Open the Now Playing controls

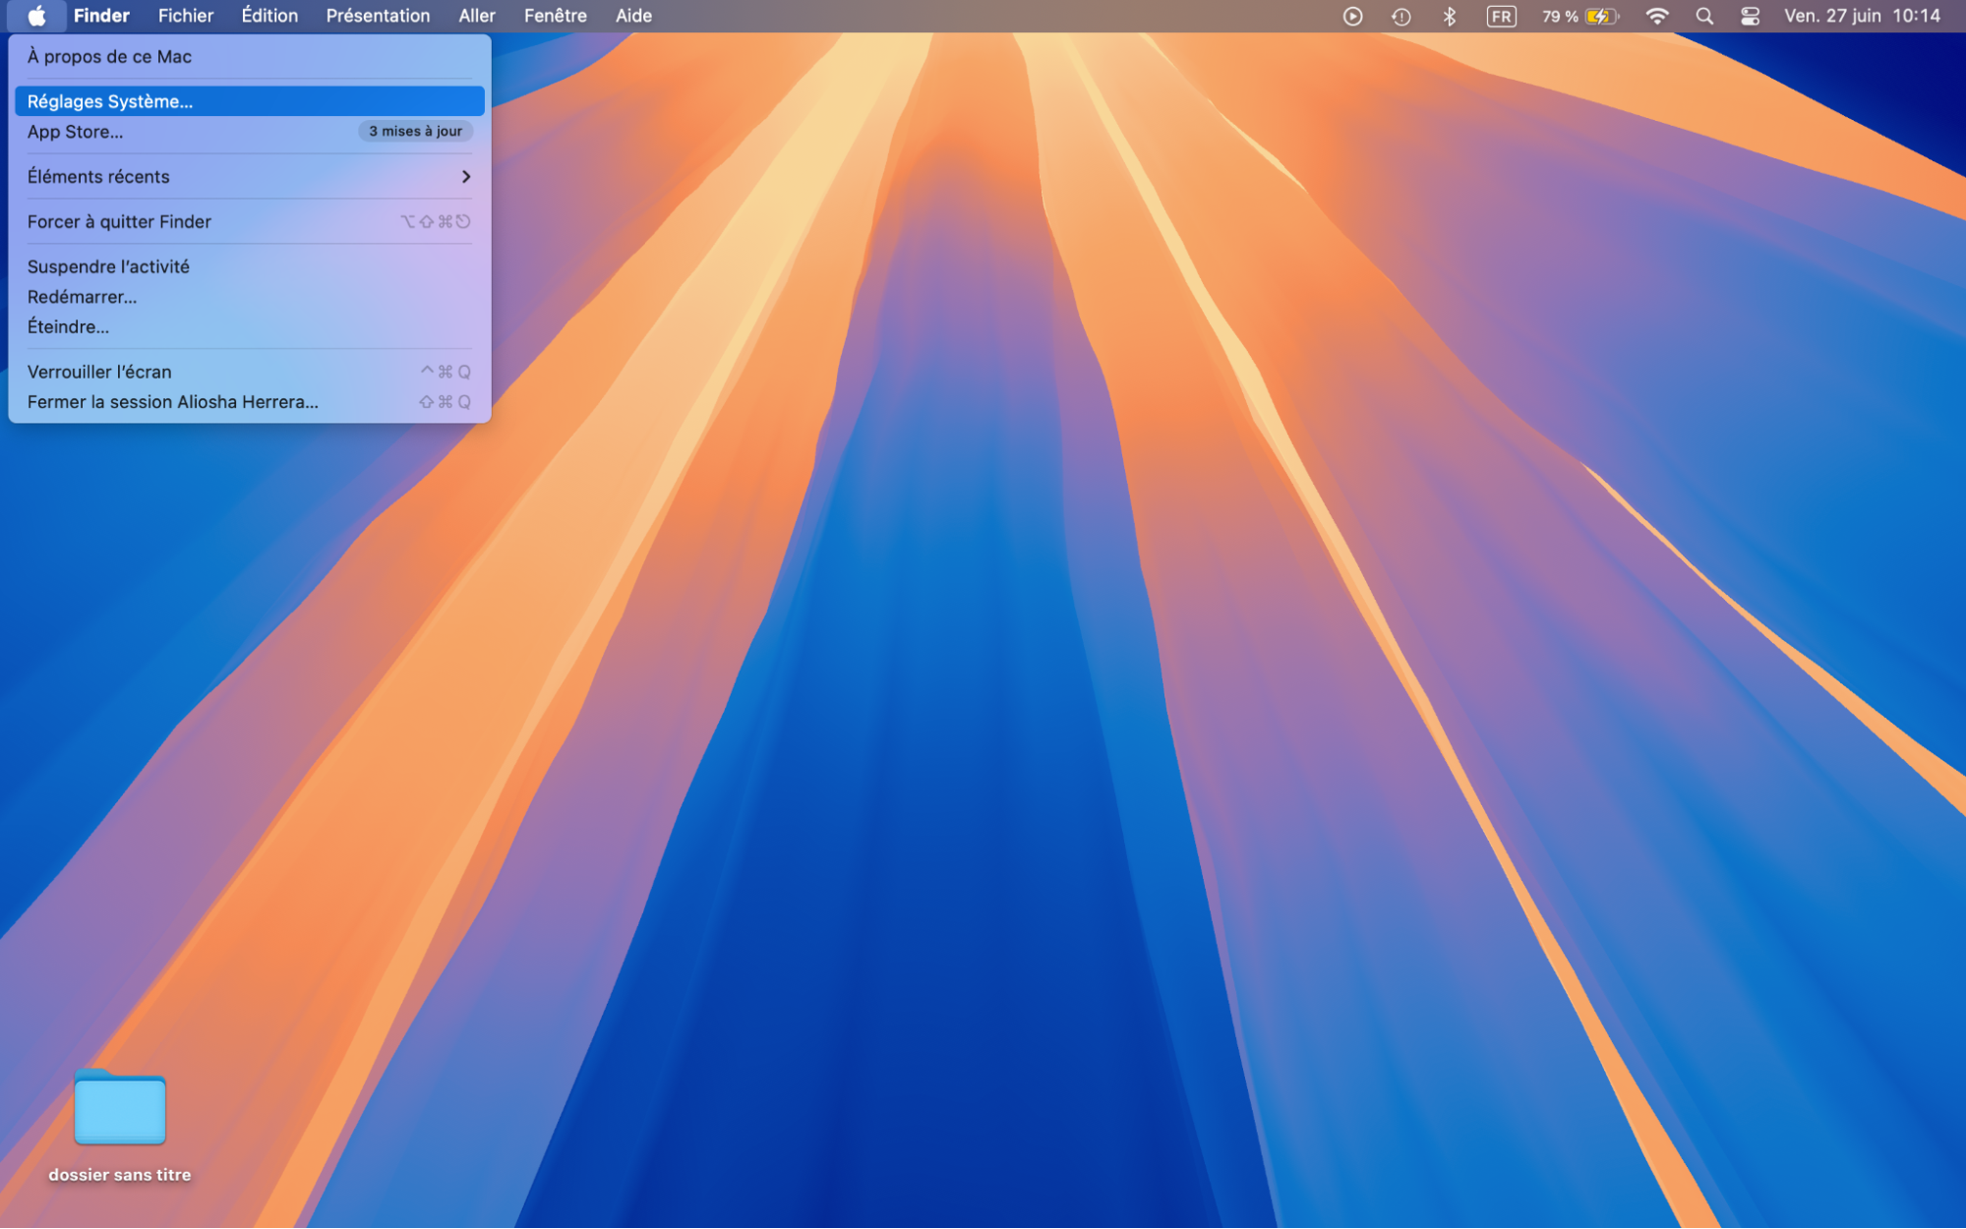coord(1353,15)
